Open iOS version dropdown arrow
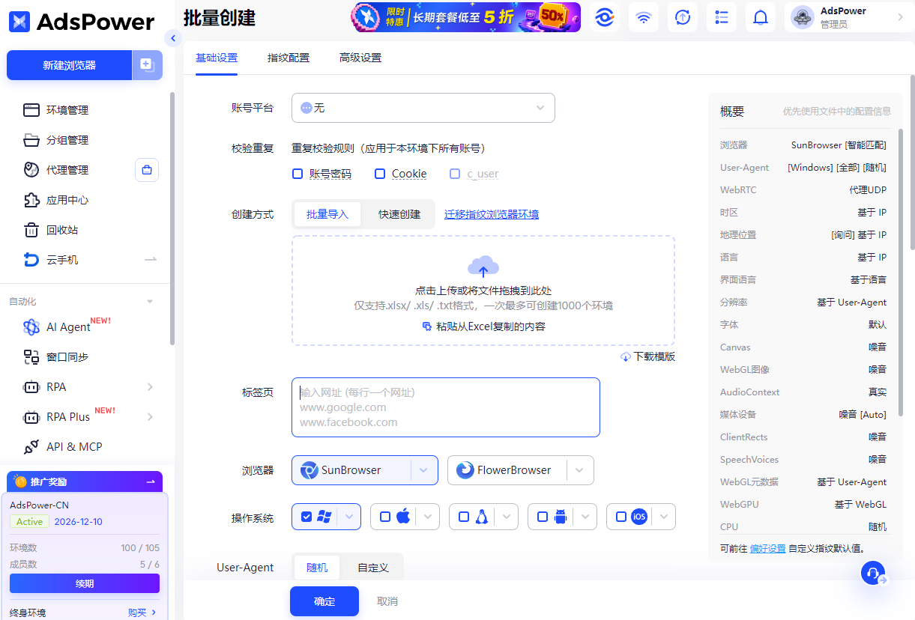Viewport: 915px width, 620px height. click(x=664, y=517)
